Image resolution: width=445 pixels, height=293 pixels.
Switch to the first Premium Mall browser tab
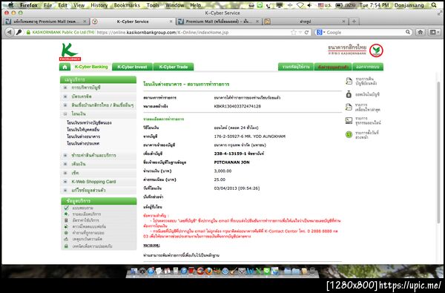tap(46, 22)
